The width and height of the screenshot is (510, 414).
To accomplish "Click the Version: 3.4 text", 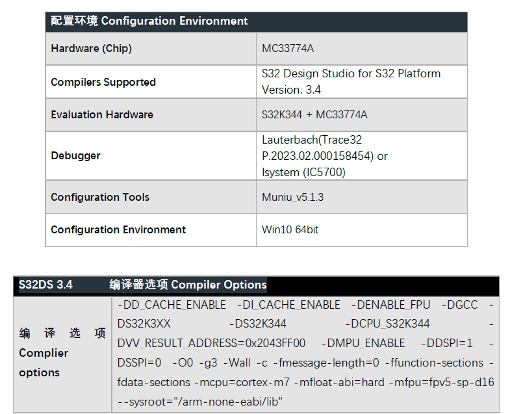I will [x=292, y=90].
